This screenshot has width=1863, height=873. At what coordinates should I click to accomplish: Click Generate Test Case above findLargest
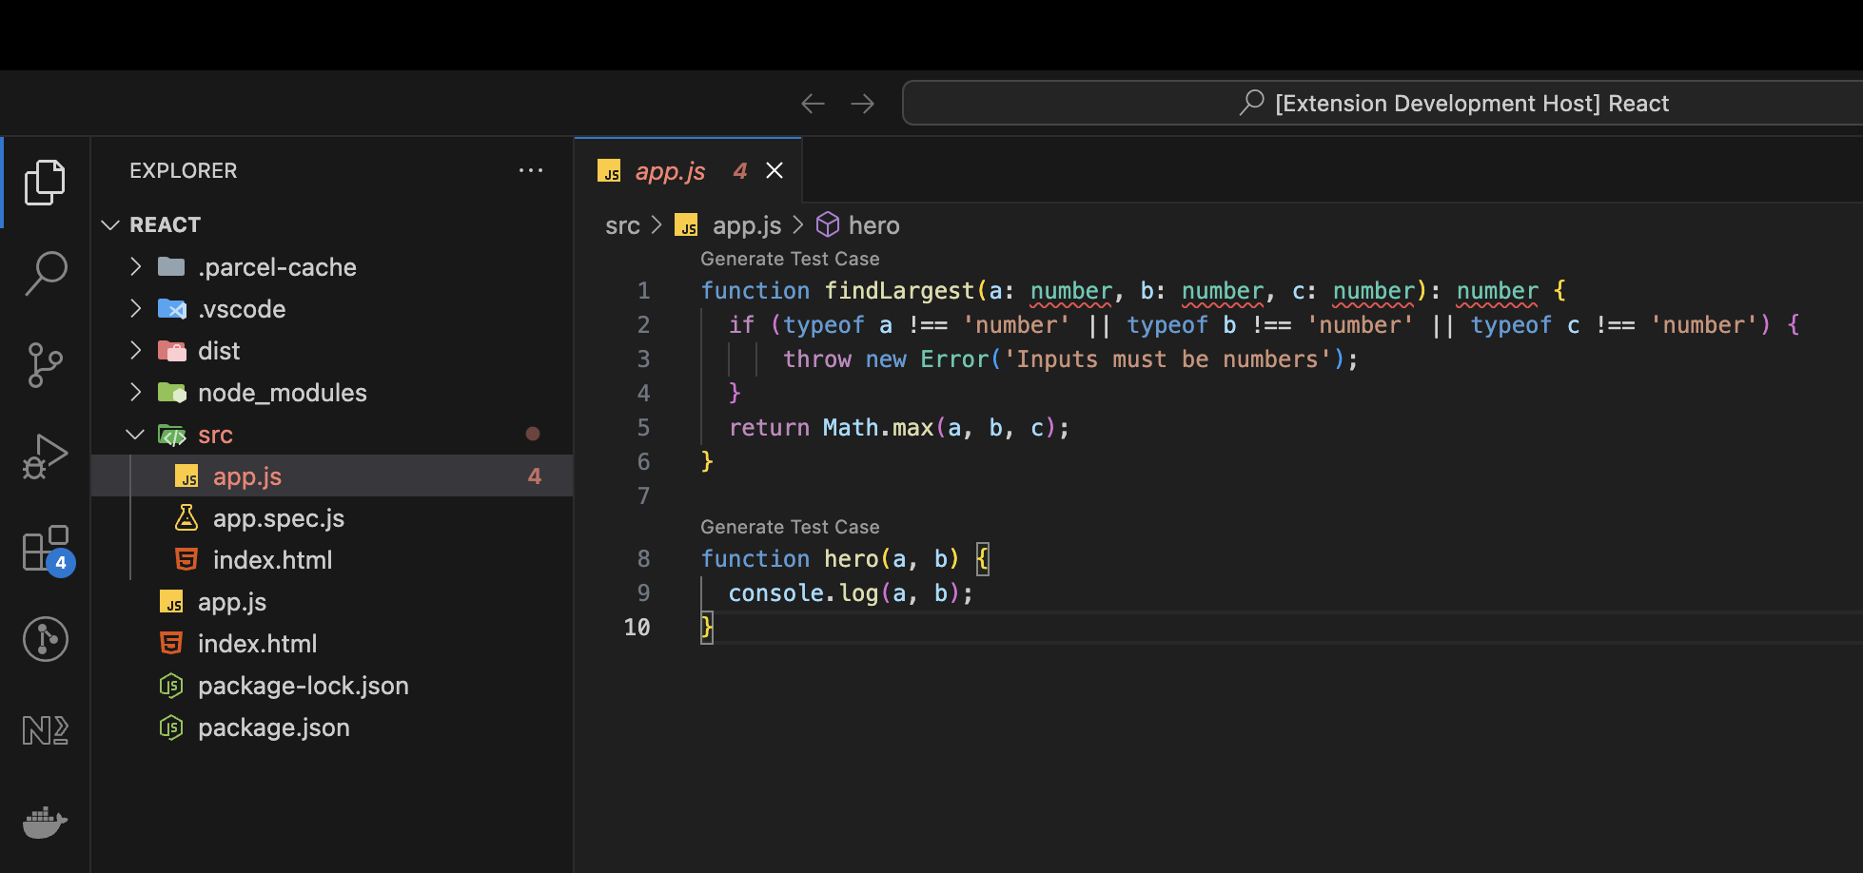pos(790,259)
